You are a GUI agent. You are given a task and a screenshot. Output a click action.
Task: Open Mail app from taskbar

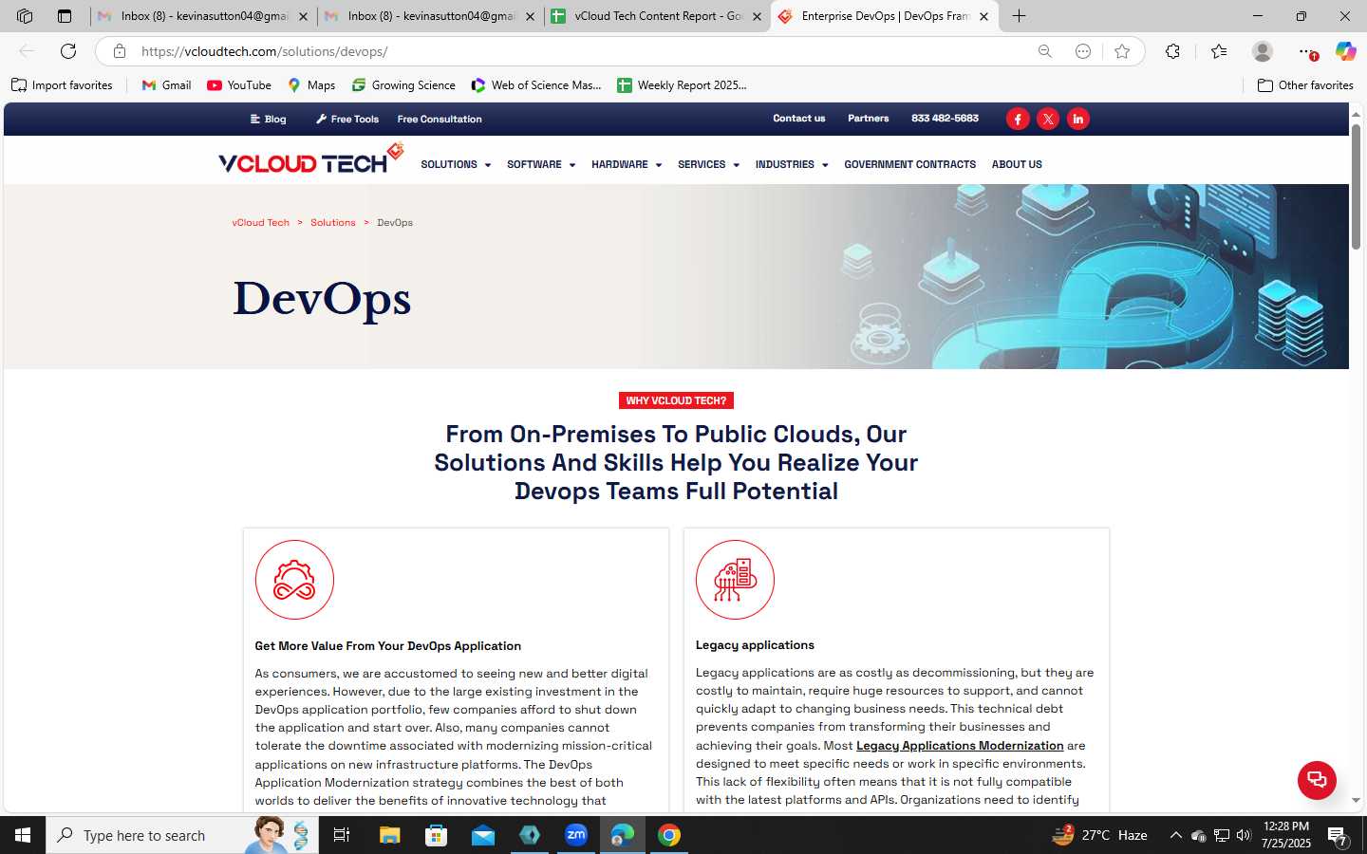[x=482, y=835]
